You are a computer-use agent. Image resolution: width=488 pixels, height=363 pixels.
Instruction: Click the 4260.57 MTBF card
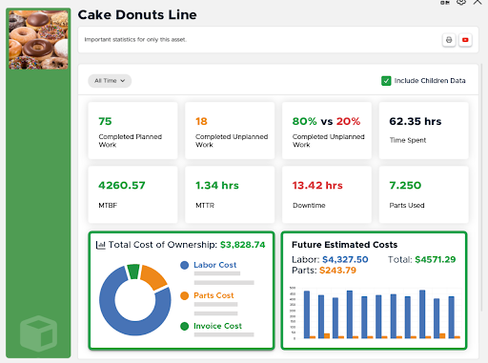(132, 194)
